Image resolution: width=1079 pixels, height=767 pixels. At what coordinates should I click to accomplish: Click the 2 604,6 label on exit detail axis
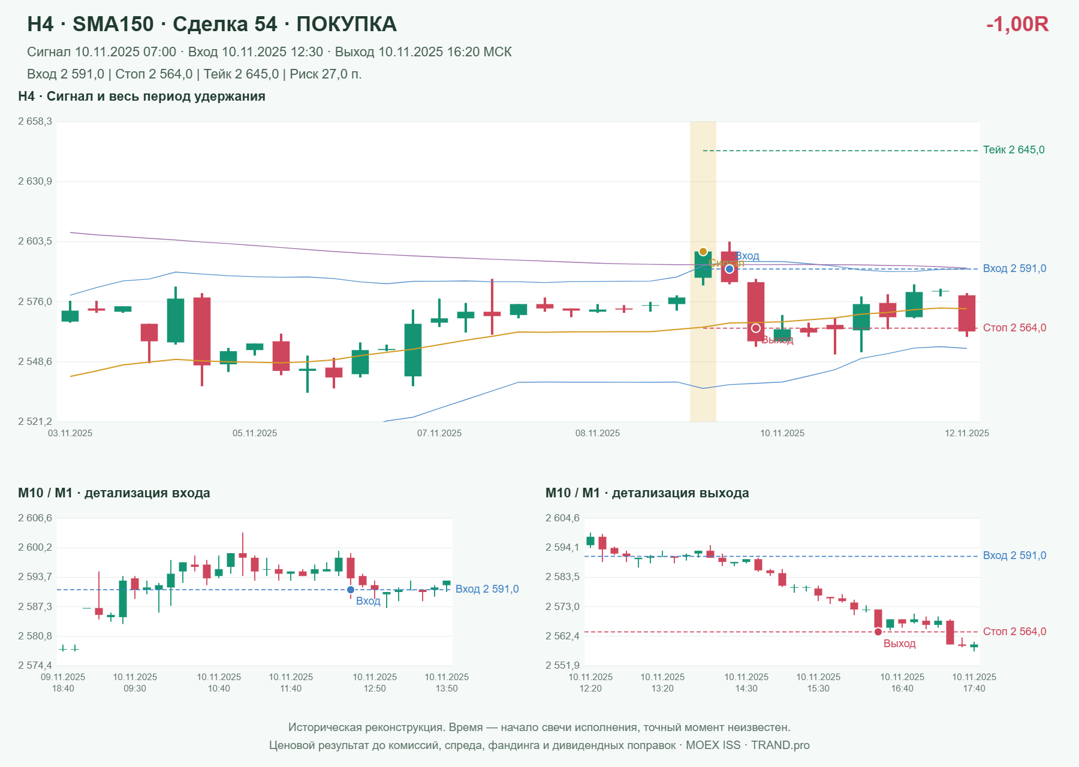(562, 518)
